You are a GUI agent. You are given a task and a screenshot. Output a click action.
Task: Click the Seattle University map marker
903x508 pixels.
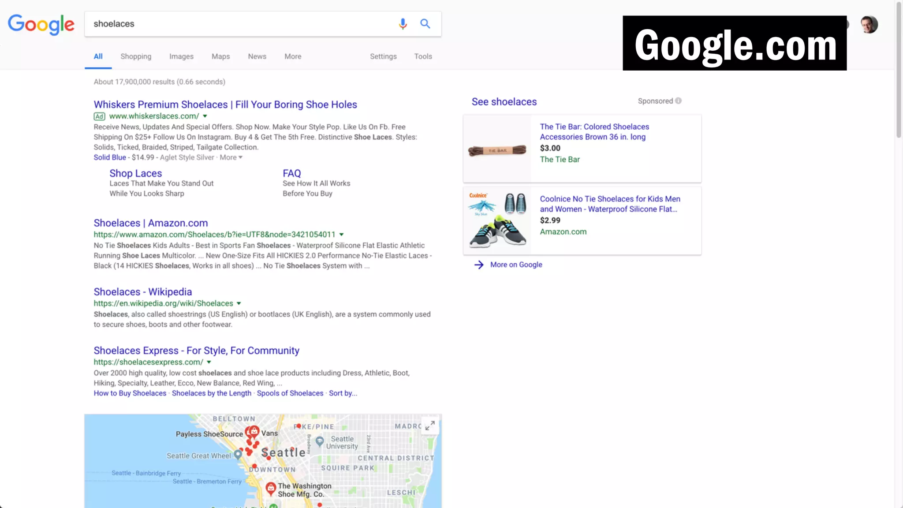(320, 441)
